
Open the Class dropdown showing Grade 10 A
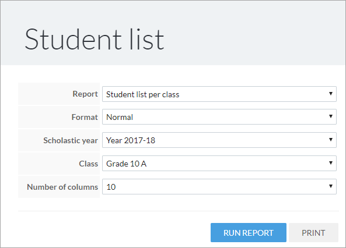[219, 164]
